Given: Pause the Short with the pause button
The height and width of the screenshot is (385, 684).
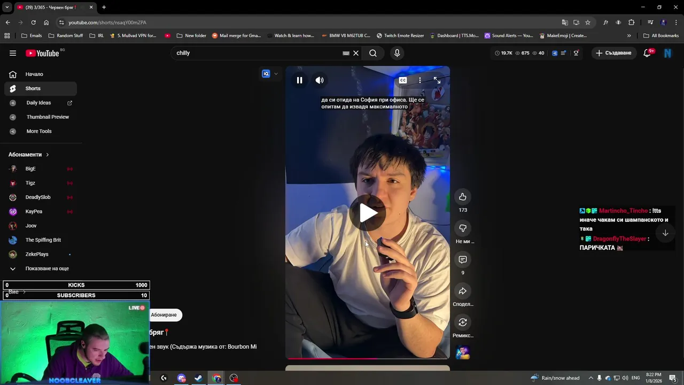Looking at the screenshot, I should click(300, 80).
